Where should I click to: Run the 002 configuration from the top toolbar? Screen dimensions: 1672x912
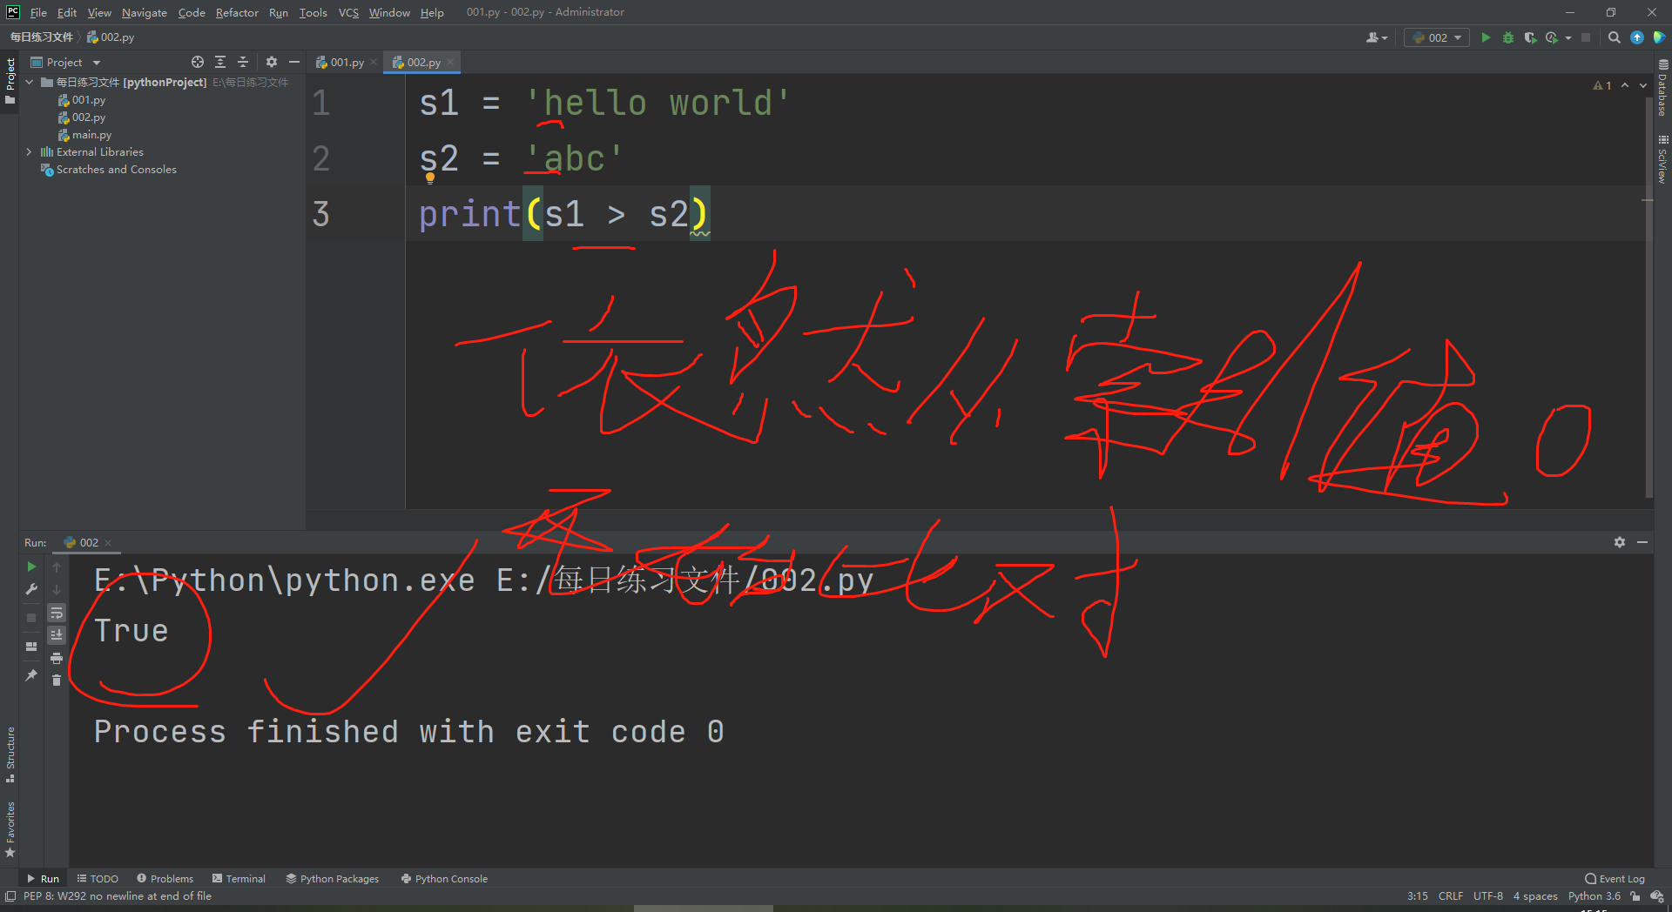pos(1486,37)
